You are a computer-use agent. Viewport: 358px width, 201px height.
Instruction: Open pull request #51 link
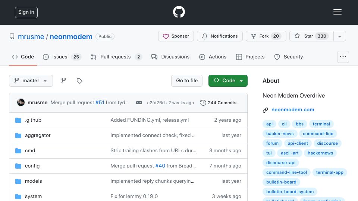(100, 103)
